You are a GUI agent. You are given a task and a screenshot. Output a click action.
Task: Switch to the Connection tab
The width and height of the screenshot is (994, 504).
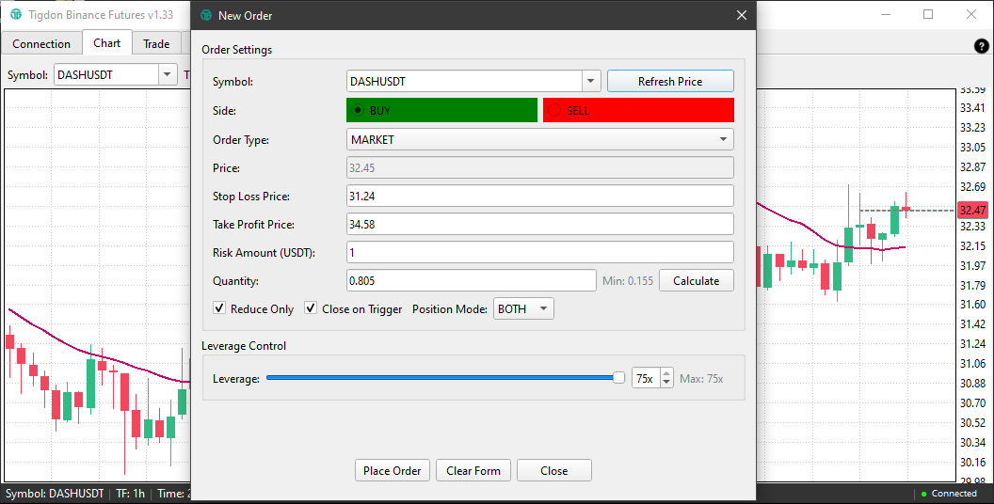(x=41, y=43)
